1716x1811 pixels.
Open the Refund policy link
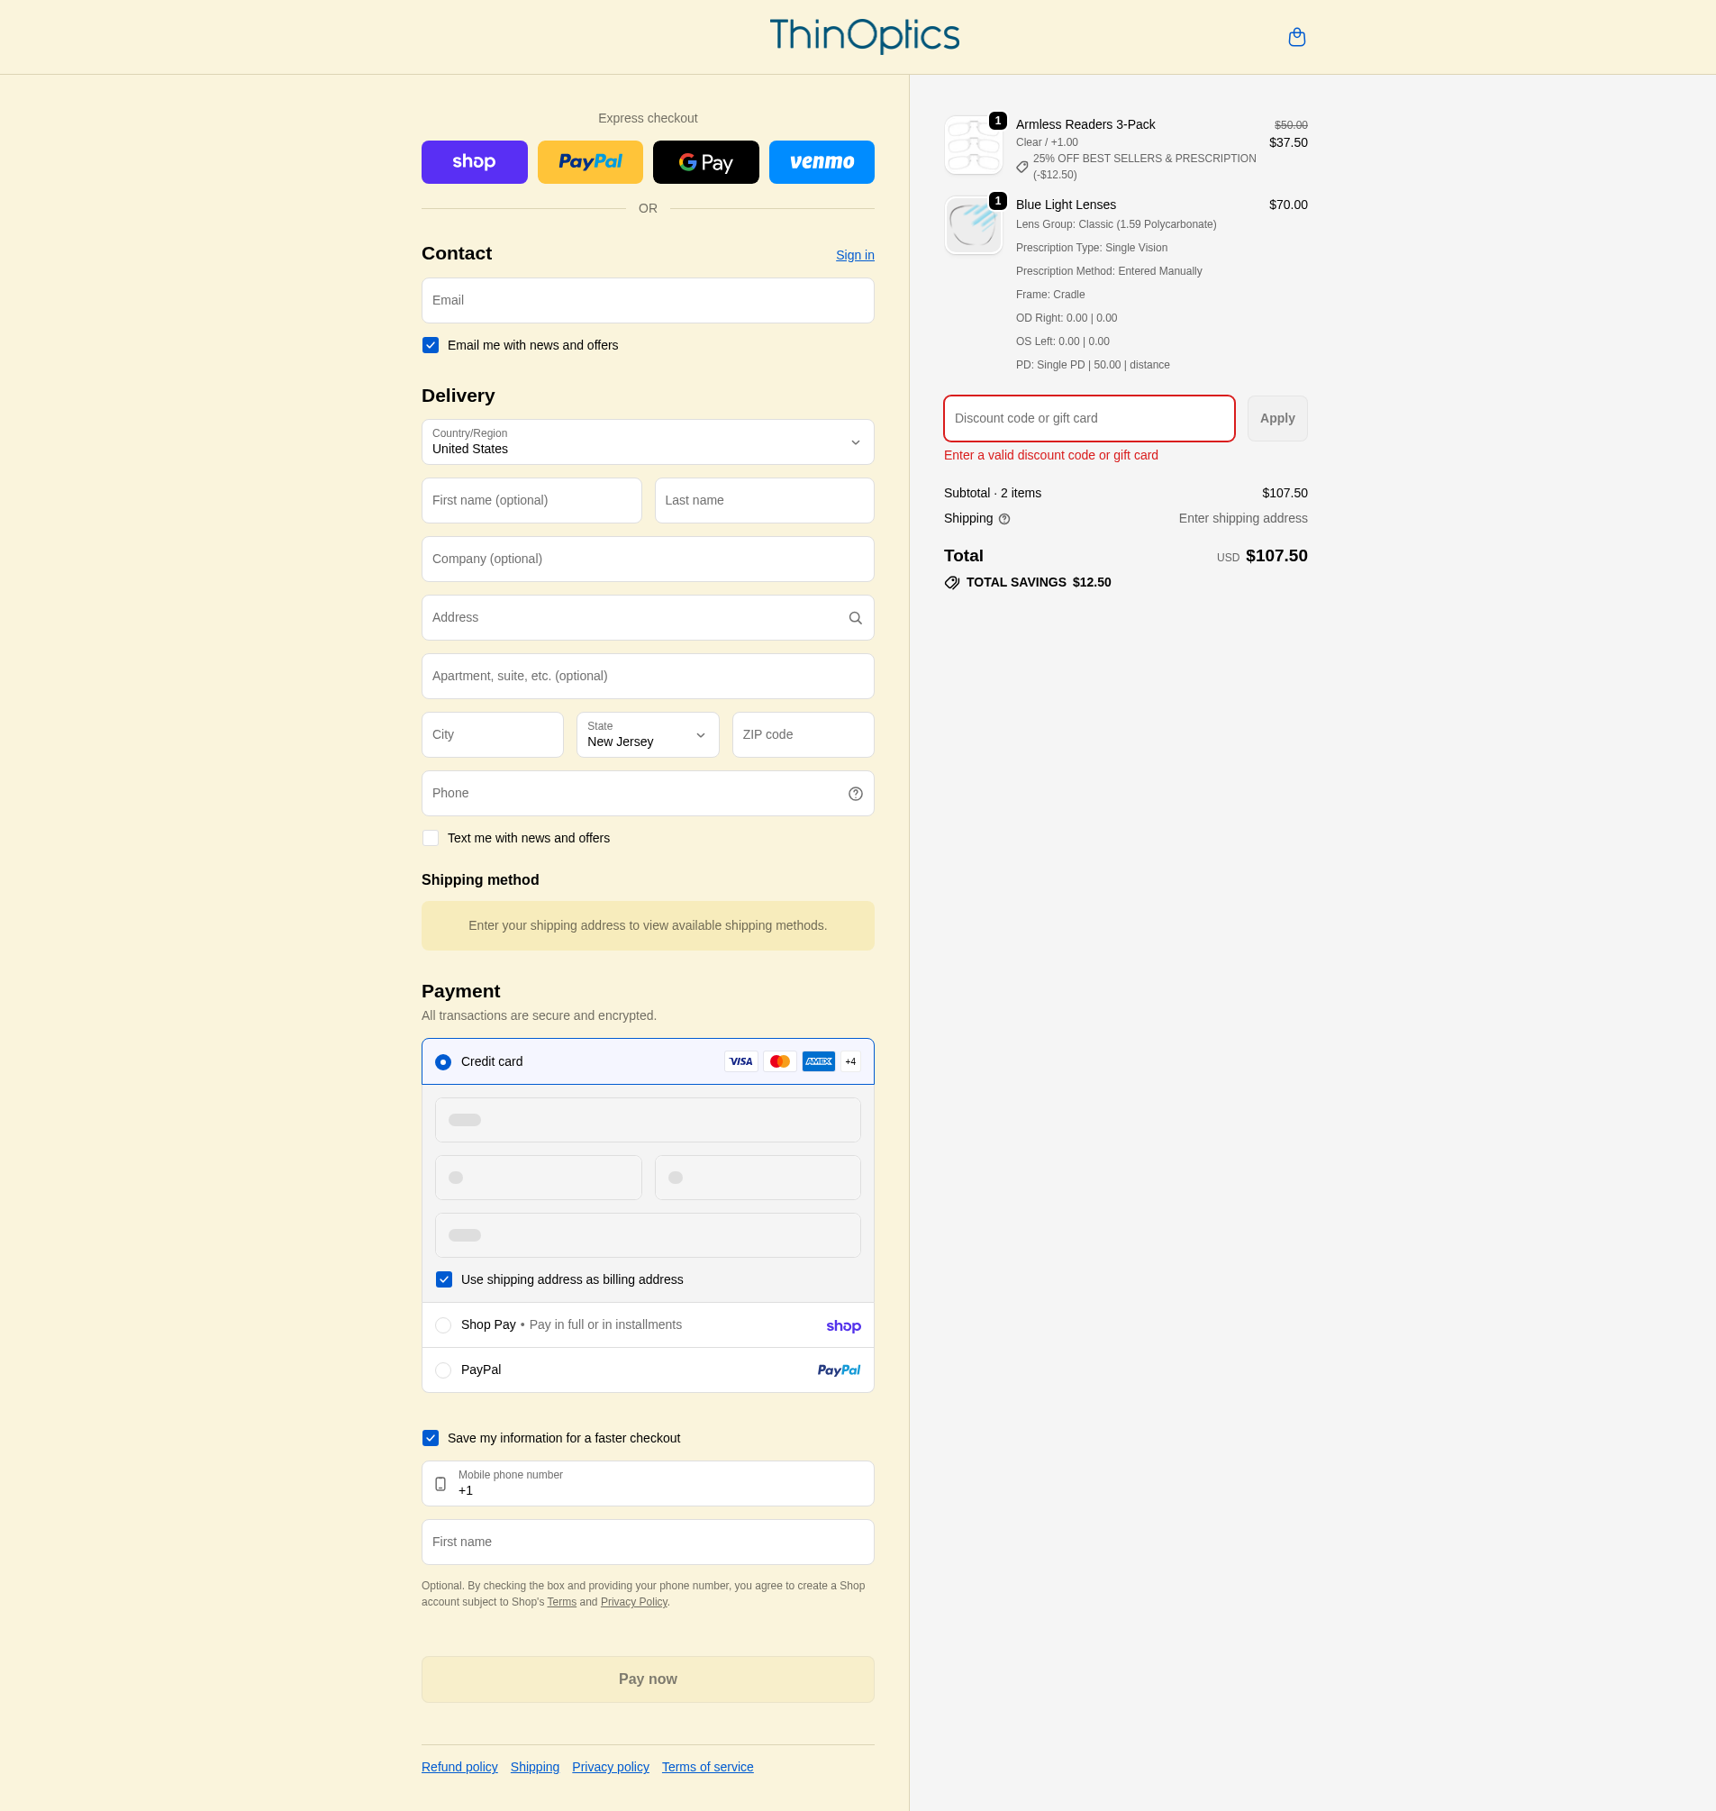click(459, 1767)
